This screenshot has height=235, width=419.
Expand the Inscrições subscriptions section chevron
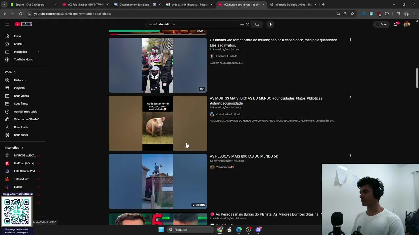pos(22,148)
